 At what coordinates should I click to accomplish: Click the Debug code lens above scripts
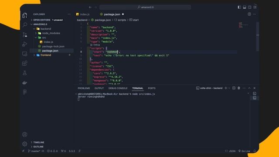95,45
